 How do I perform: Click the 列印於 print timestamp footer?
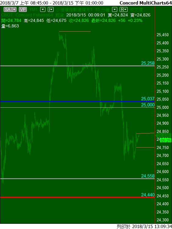[144, 227]
